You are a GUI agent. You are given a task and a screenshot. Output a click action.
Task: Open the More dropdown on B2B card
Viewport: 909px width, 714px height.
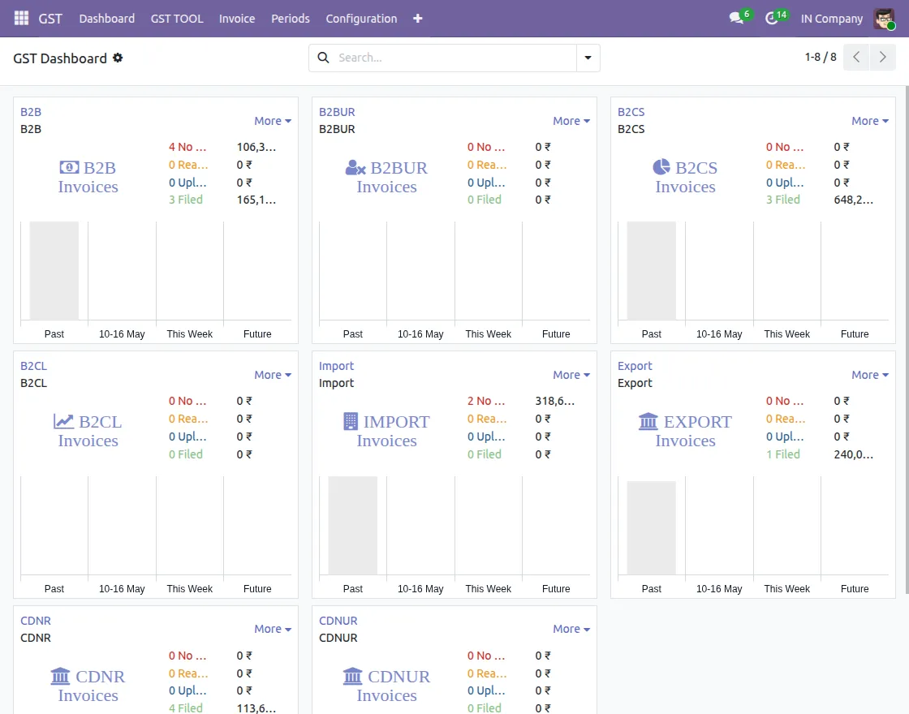[273, 121]
